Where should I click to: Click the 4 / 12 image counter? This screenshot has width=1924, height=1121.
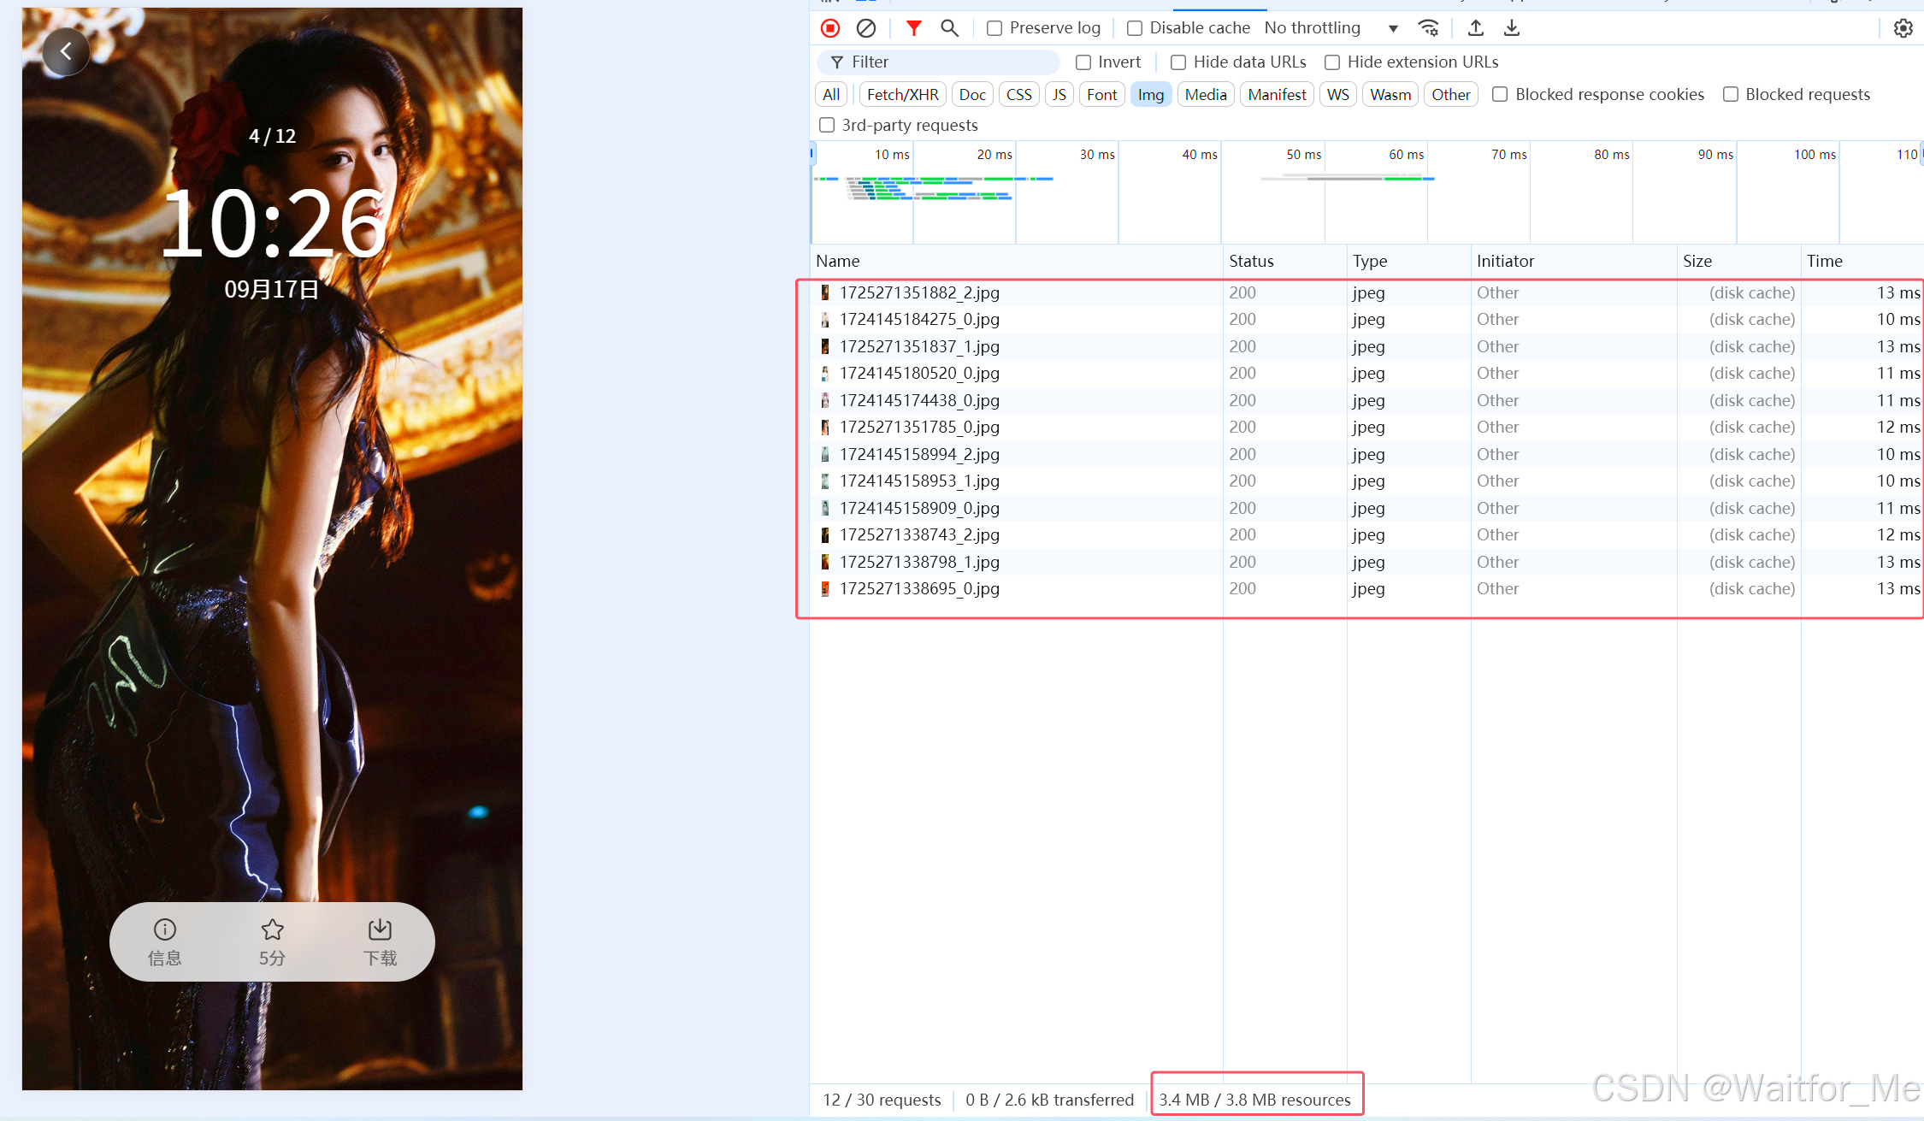pos(272,136)
